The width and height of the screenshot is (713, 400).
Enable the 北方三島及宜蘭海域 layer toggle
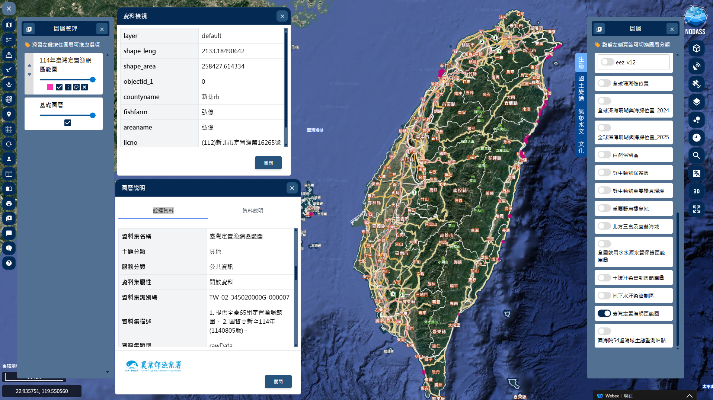coord(604,226)
